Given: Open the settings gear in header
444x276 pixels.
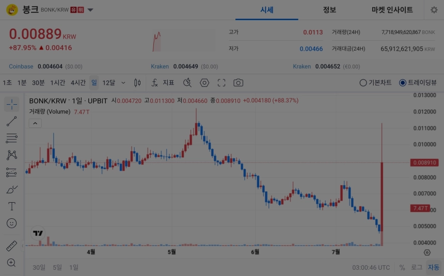Looking at the screenshot, I should pyautogui.click(x=434, y=10).
